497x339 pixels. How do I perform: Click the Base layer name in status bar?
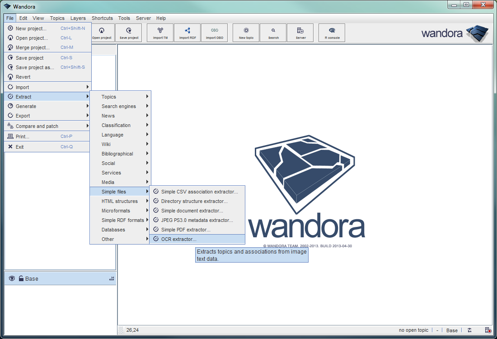[452, 330]
